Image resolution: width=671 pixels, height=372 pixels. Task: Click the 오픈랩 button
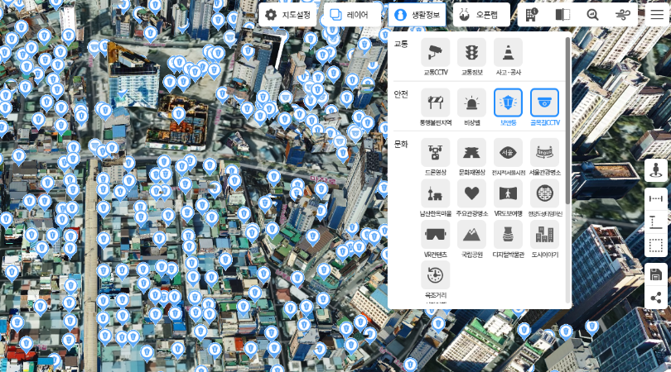481,15
